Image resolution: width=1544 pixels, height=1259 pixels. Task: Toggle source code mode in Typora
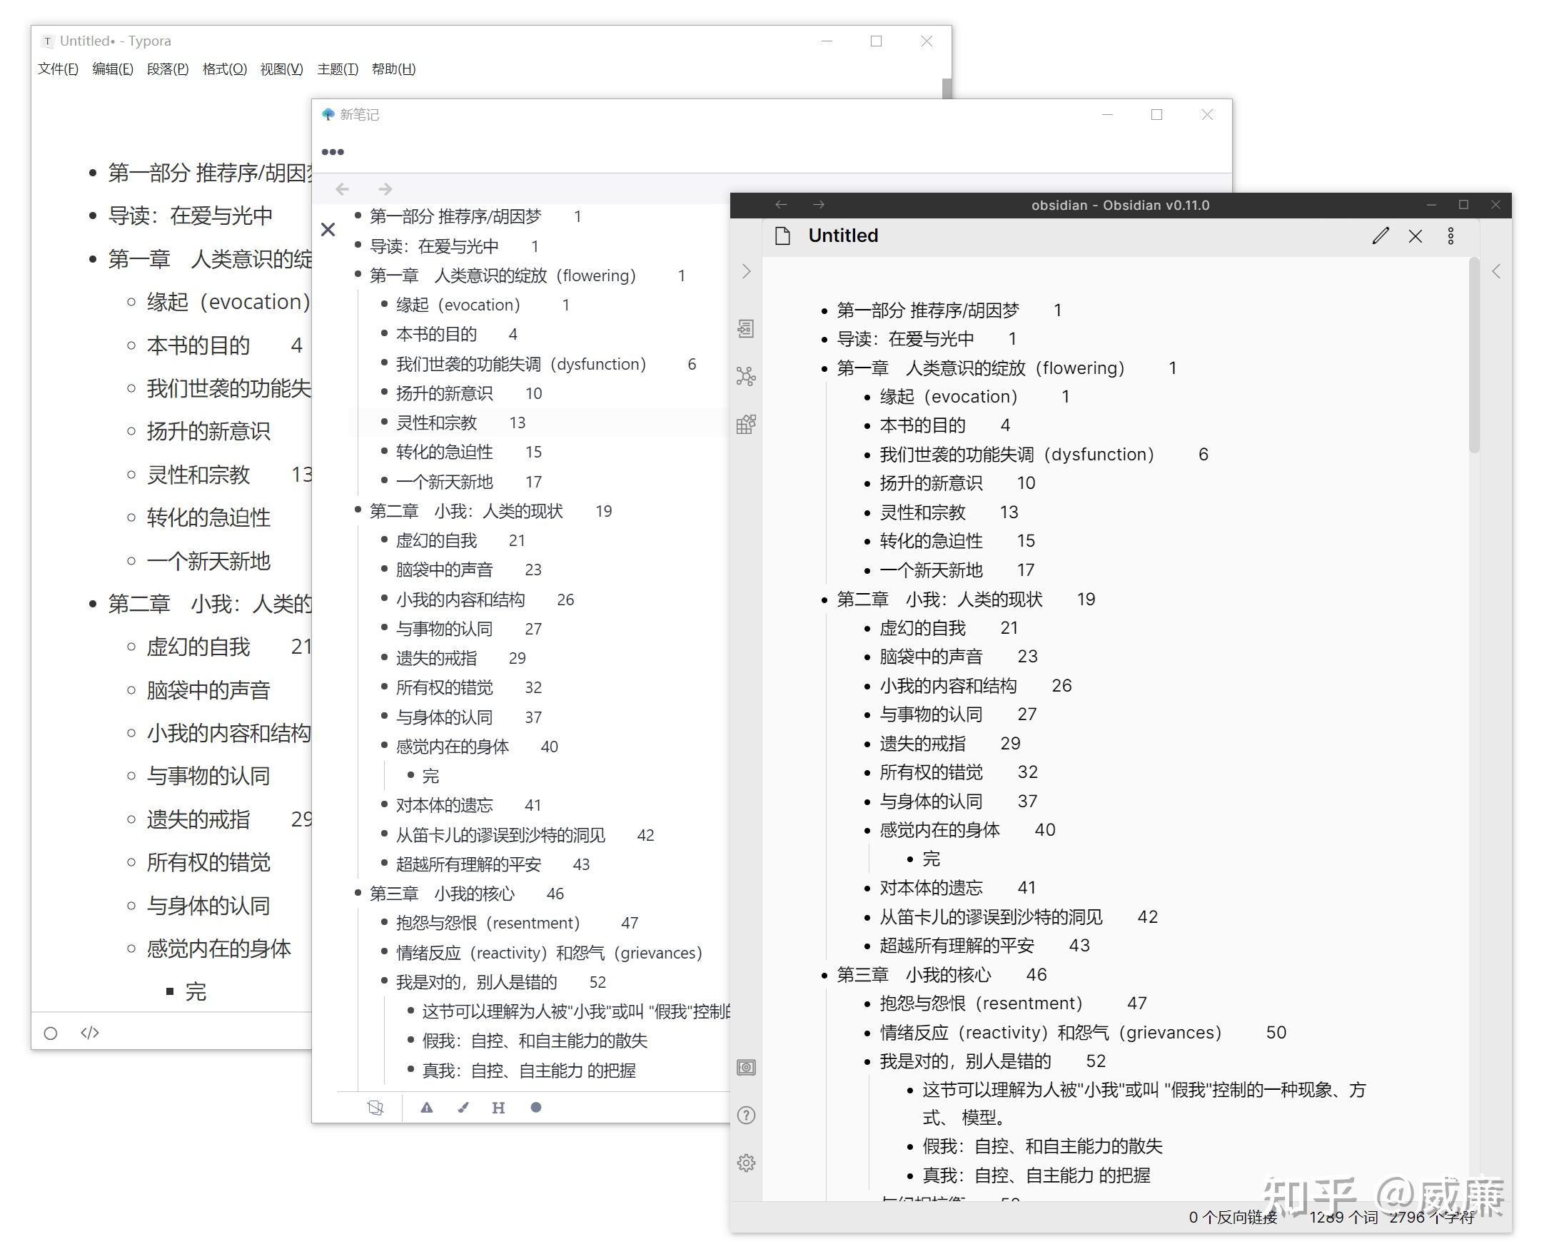(x=90, y=1032)
